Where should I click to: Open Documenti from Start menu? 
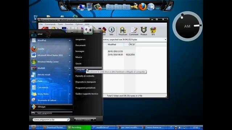(x=80, y=45)
